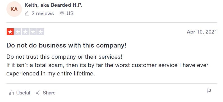Click the KA profile avatar circle
Screen dimensions: 223x102
pyautogui.click(x=14, y=9)
